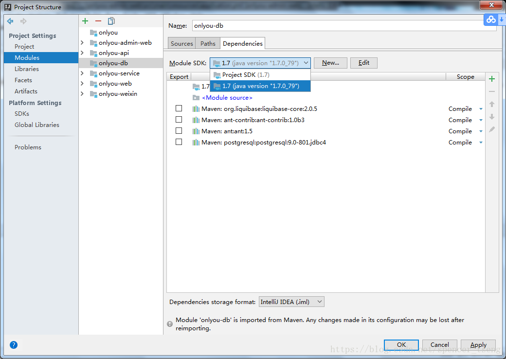Copy the selected module icon
The image size is (506, 359).
point(111,21)
